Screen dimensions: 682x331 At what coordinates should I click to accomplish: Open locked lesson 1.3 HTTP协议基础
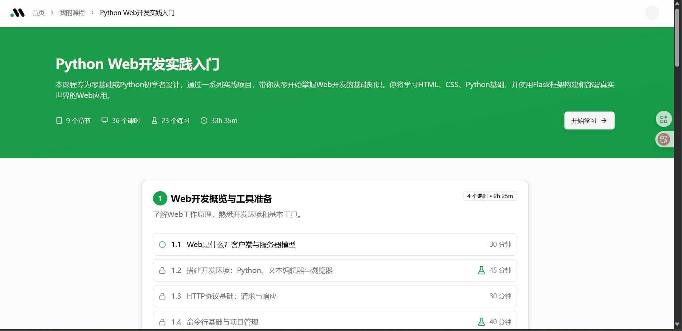coord(335,296)
